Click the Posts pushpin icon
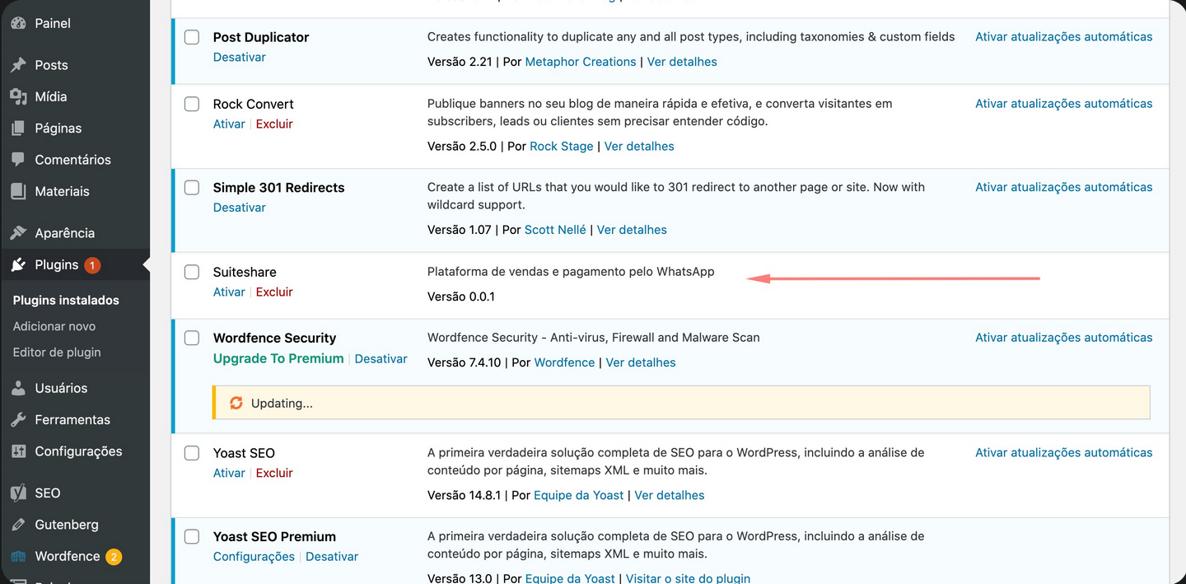This screenshot has height=584, width=1186. (x=18, y=65)
